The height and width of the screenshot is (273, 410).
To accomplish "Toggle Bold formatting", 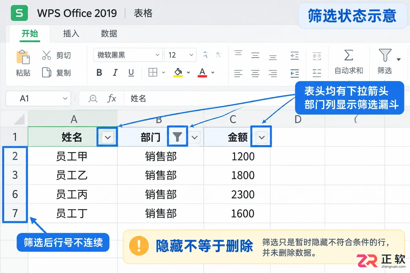I will [x=99, y=73].
